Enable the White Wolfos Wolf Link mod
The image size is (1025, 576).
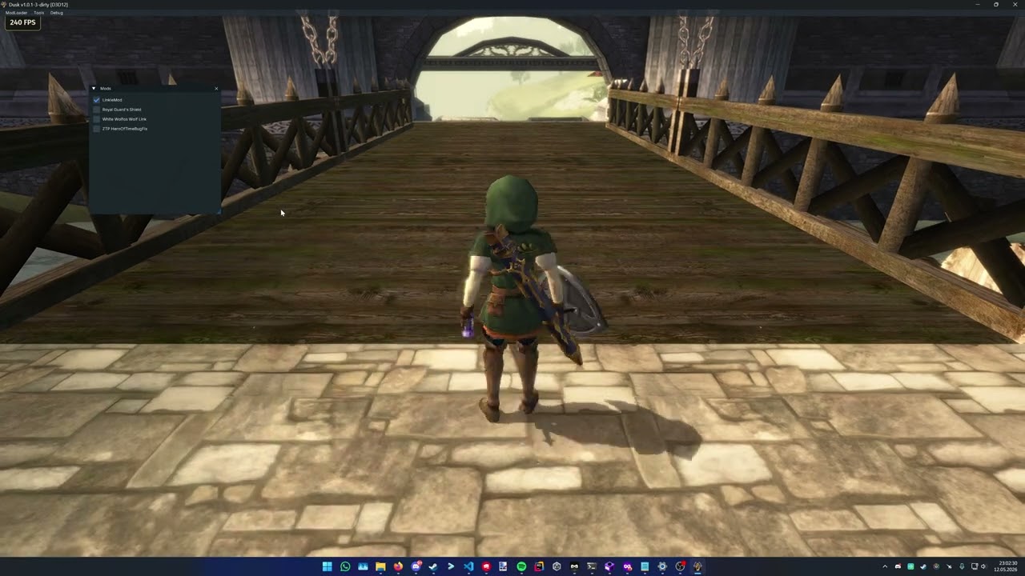[x=96, y=119]
